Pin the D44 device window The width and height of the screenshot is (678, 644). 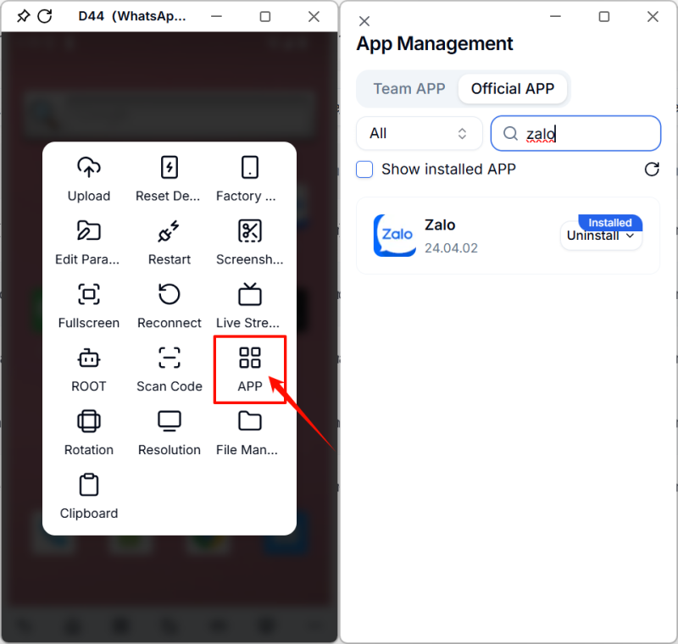23,16
